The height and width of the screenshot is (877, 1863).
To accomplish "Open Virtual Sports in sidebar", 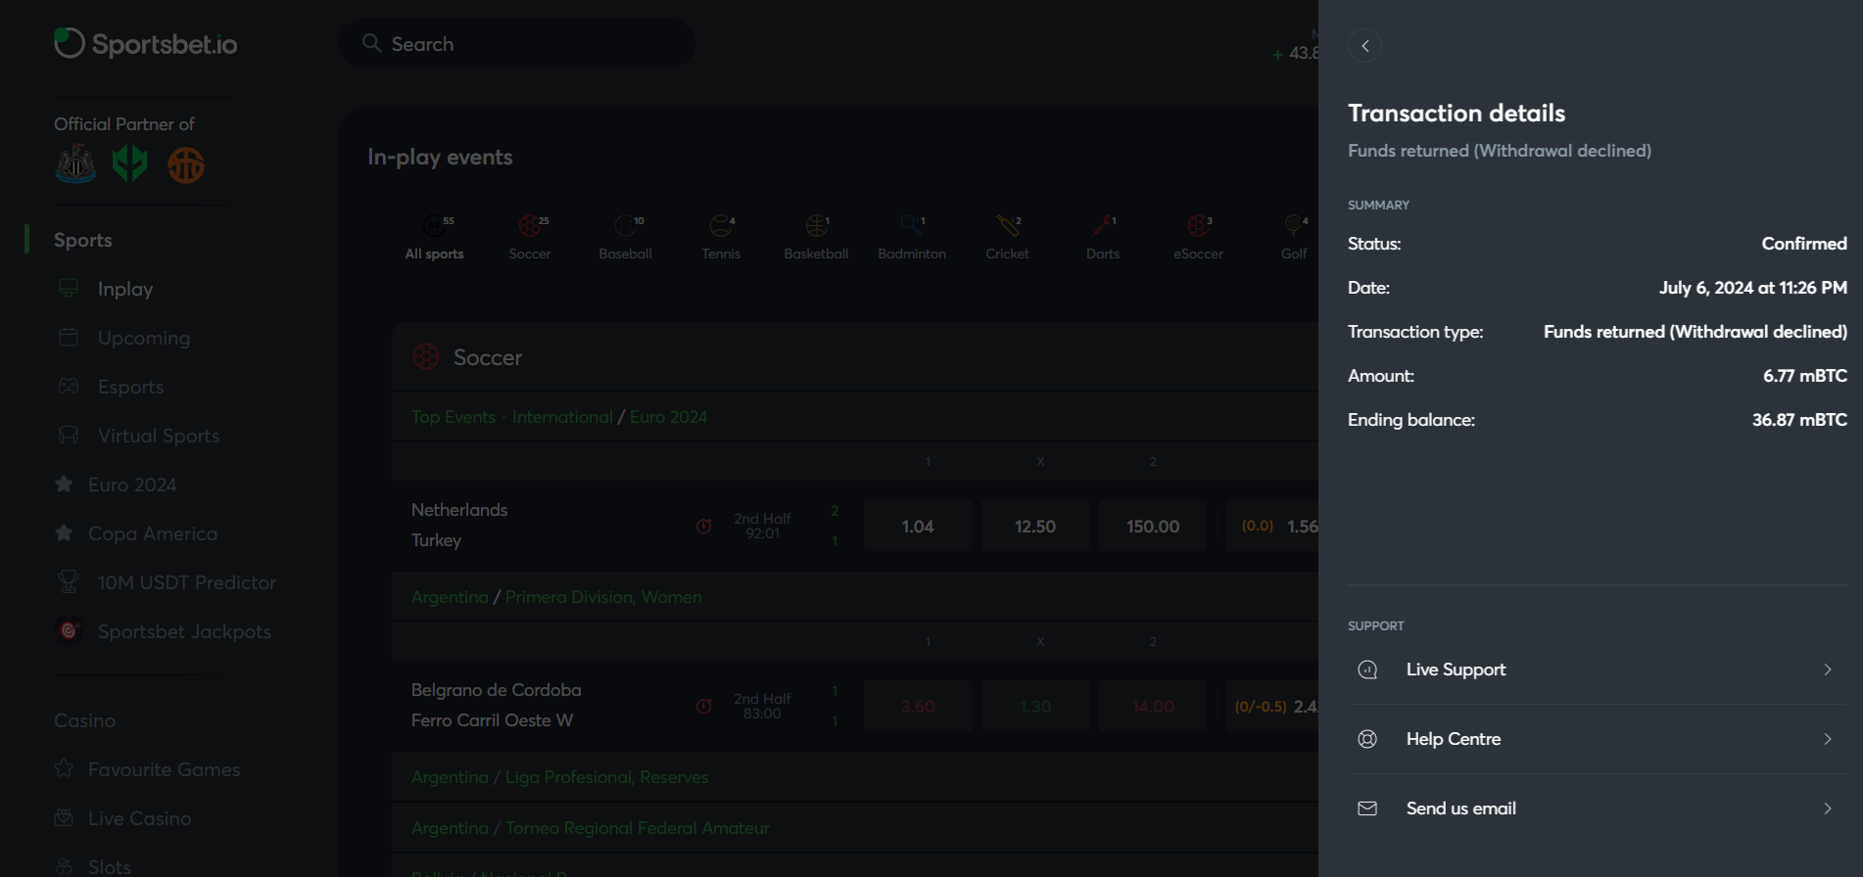I will 159,436.
